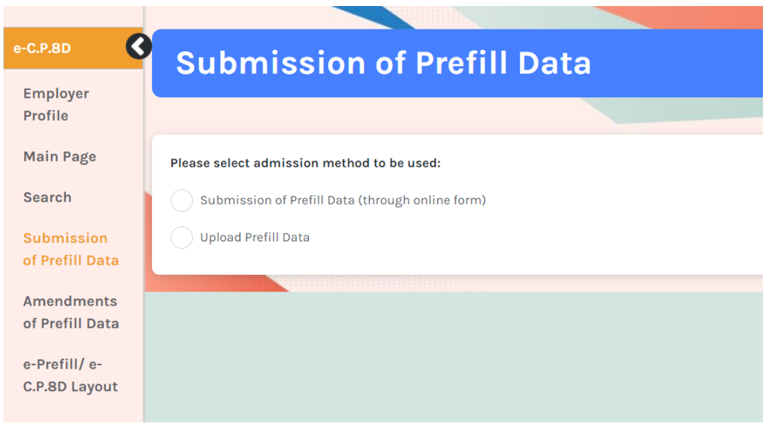
Task: Click the blue page header banner
Action: tap(670, 63)
